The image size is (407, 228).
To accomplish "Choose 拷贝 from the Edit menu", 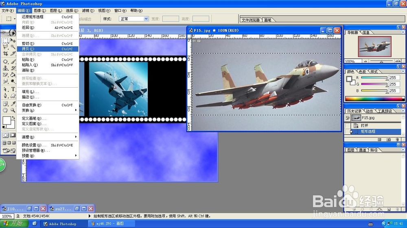I will pos(48,49).
